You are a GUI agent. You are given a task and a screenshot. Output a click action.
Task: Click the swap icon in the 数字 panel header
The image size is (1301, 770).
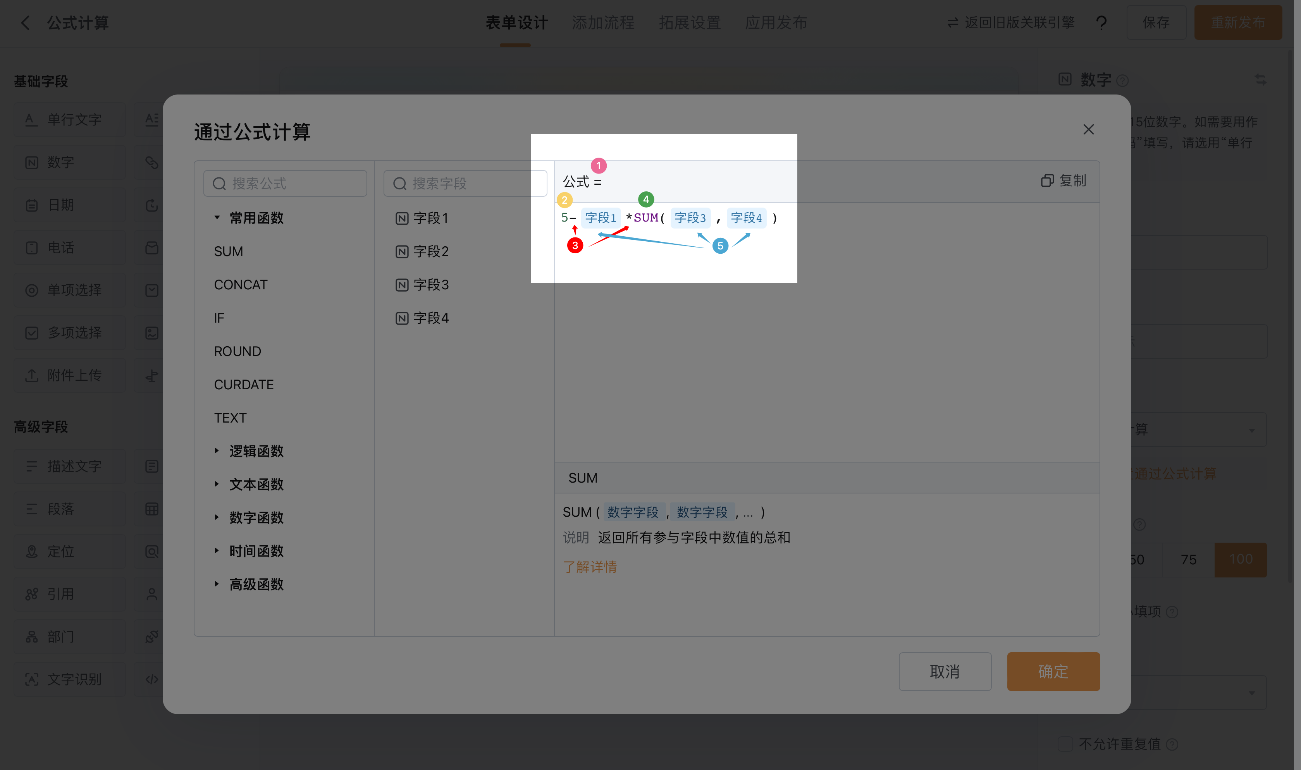pos(1261,79)
